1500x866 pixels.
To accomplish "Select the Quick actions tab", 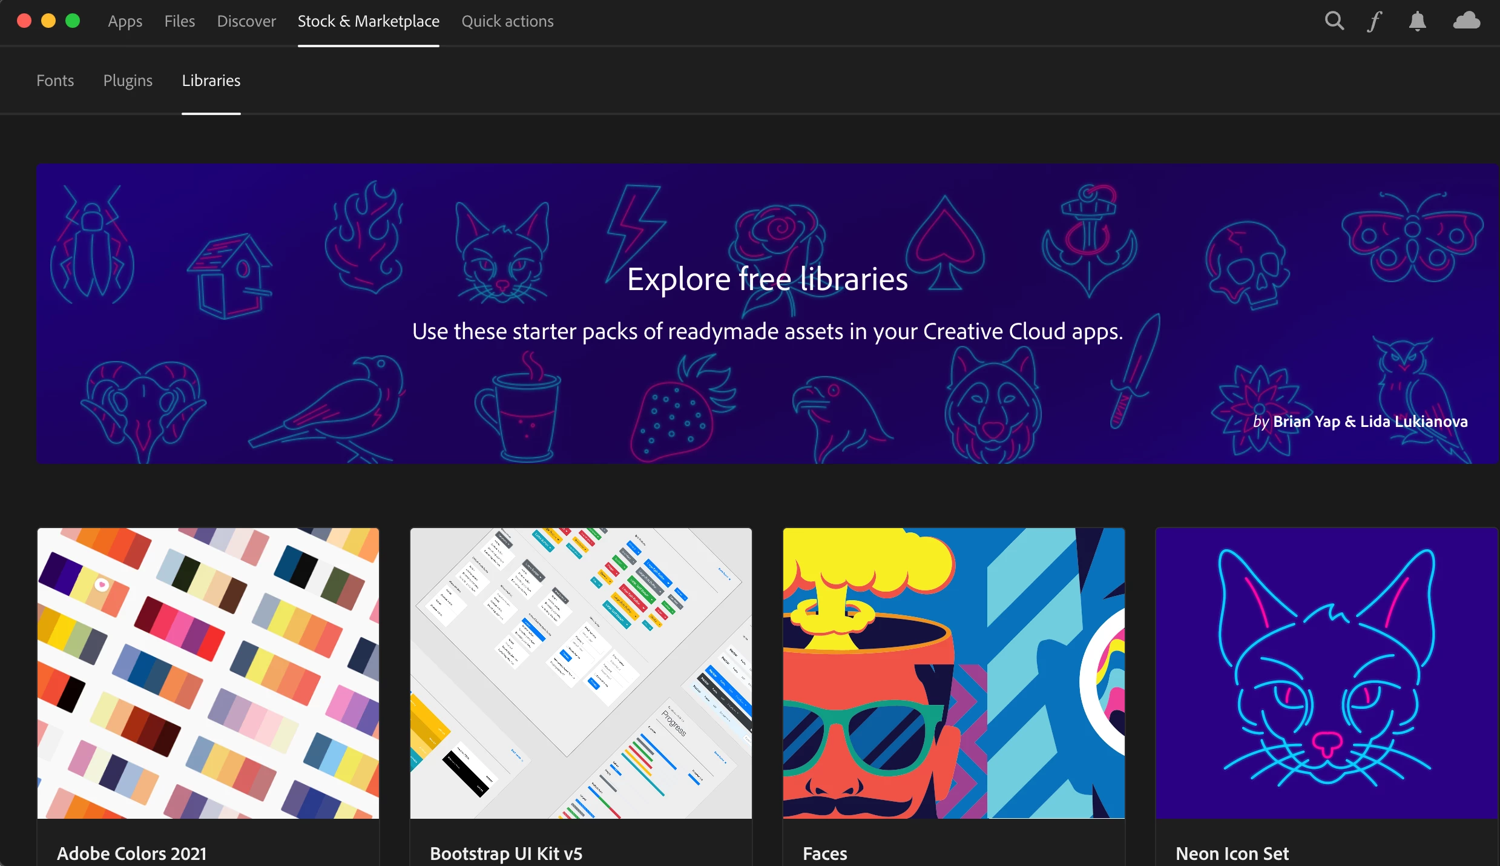I will point(507,21).
